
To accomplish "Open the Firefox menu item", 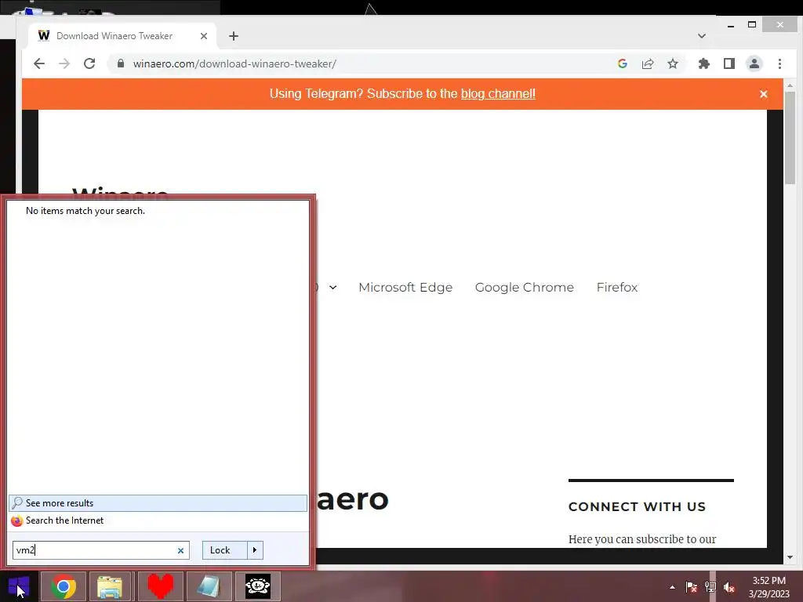I will 616,287.
